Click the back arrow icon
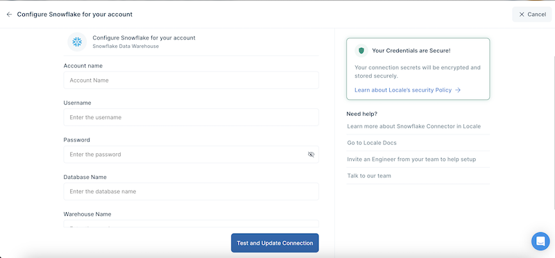 tap(9, 15)
